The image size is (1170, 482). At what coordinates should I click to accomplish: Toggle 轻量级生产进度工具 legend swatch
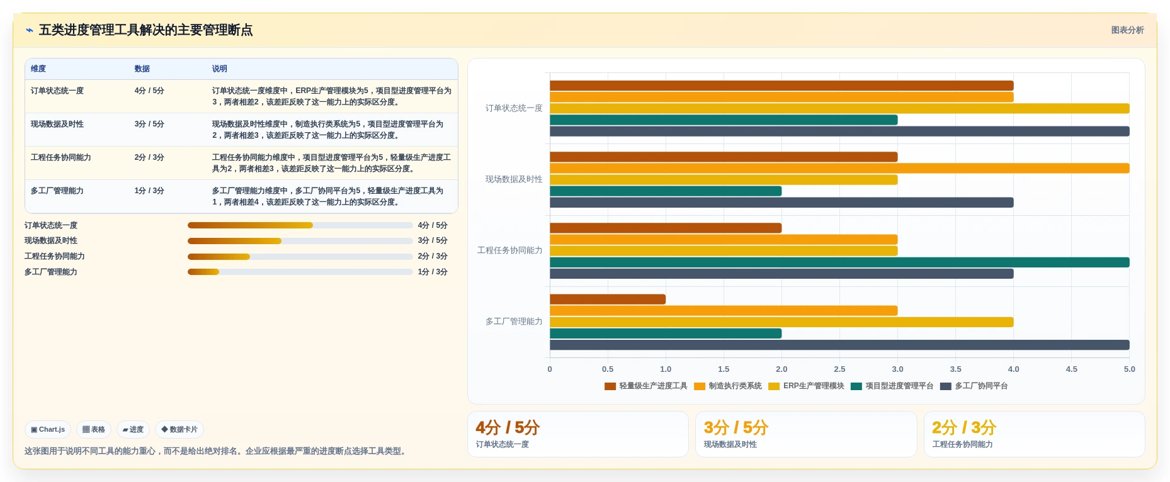pyautogui.click(x=610, y=386)
